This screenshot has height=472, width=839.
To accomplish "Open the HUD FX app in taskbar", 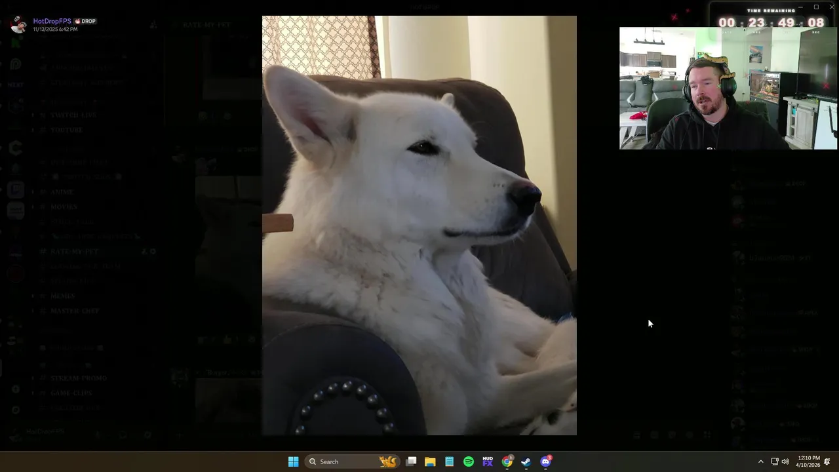I will (x=488, y=462).
